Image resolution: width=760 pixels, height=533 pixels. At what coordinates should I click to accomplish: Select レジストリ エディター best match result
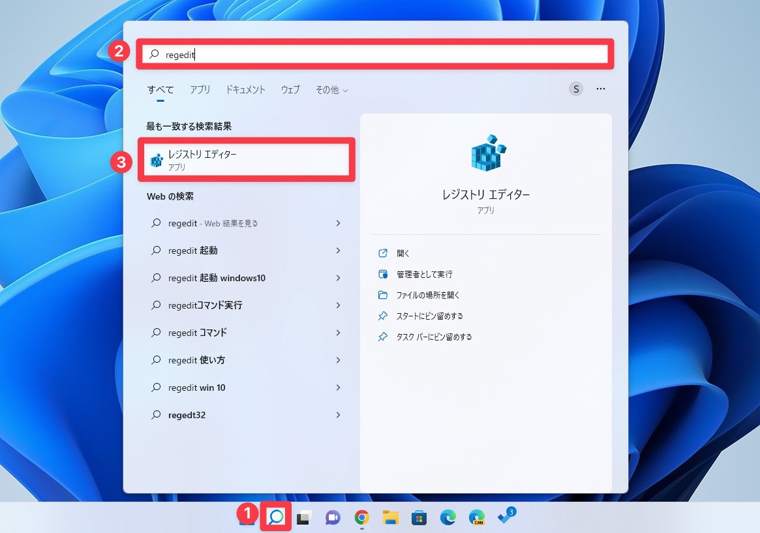pyautogui.click(x=246, y=159)
